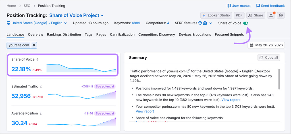Click the SERP features location pin icon
The image size is (291, 134).
pyautogui.click(x=200, y=23)
